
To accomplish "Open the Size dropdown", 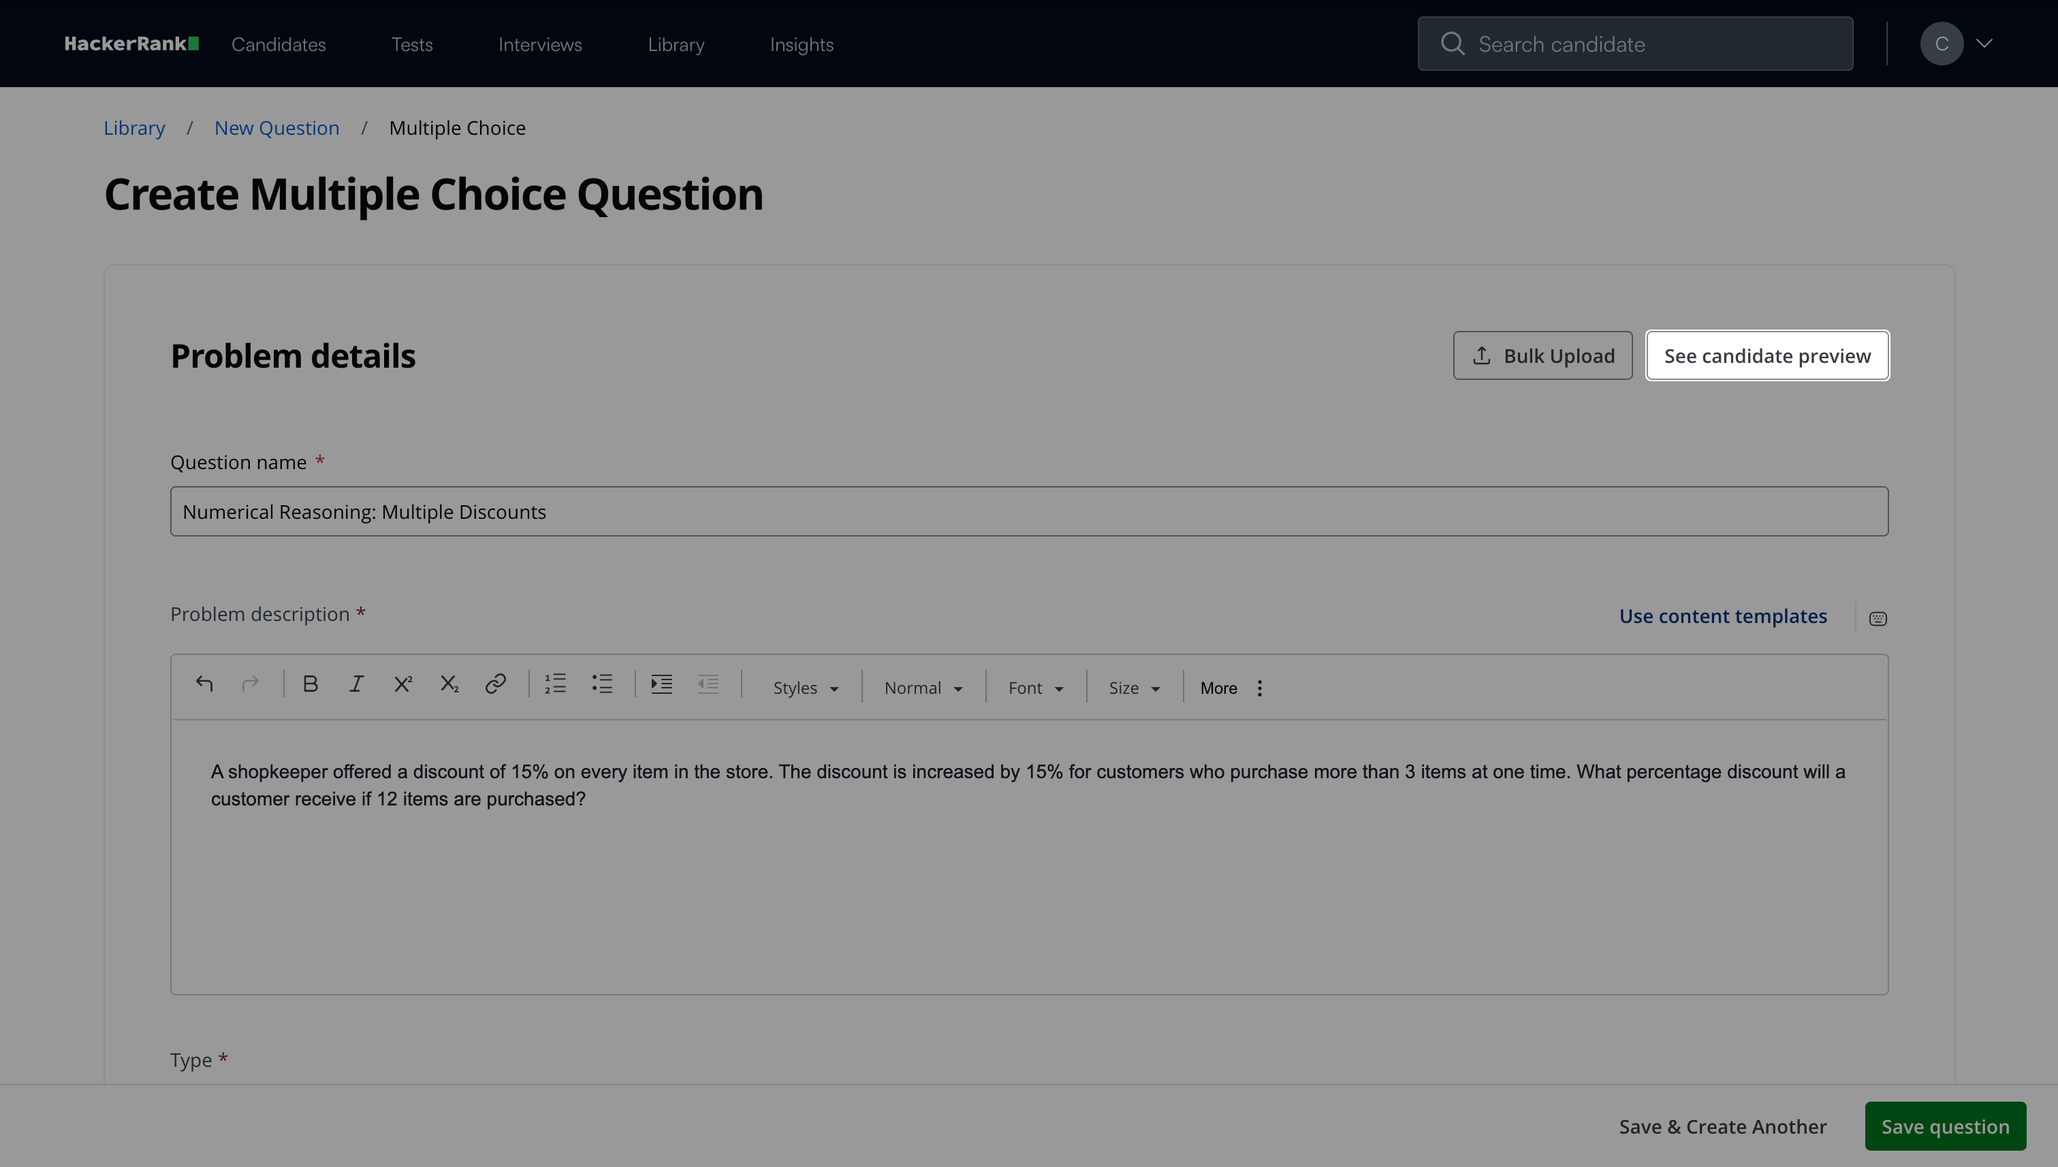I will click(1134, 688).
